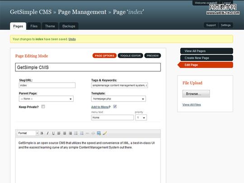Open the Format dropdown in editor
244x183 pixels.
click(28, 133)
